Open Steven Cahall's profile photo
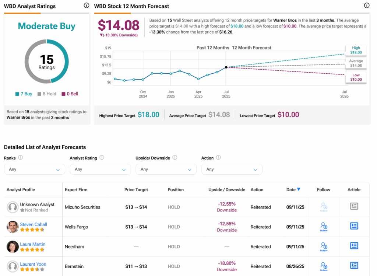The image size is (377, 276). tap(13, 227)
